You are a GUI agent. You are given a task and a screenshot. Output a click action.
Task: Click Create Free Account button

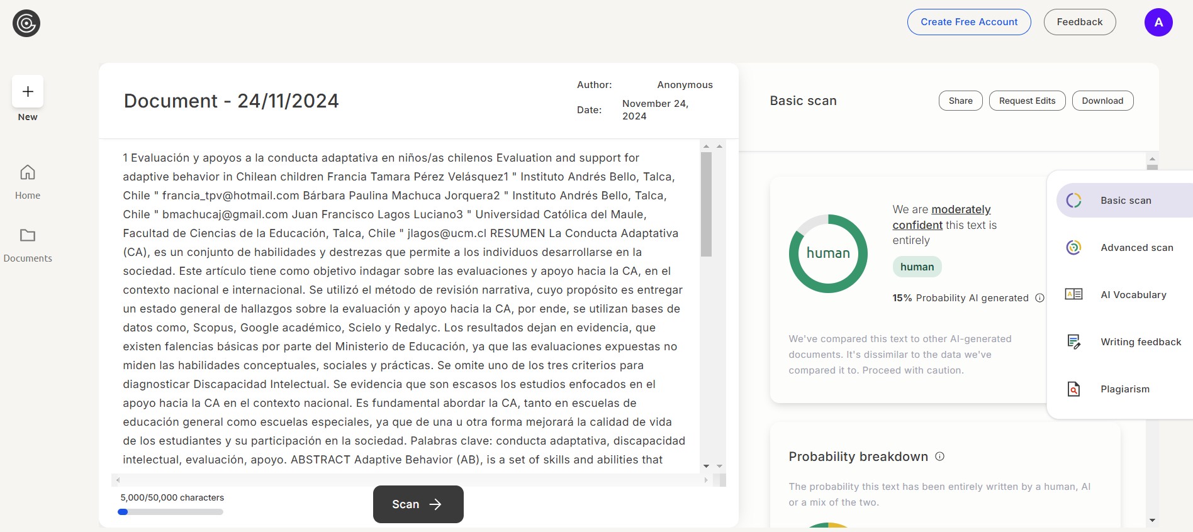969,22
